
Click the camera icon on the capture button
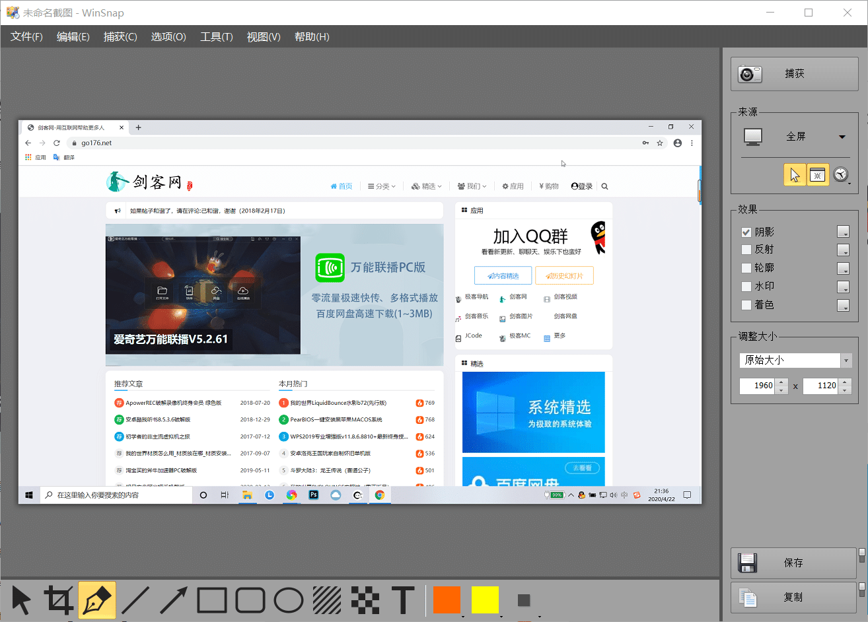coord(750,74)
